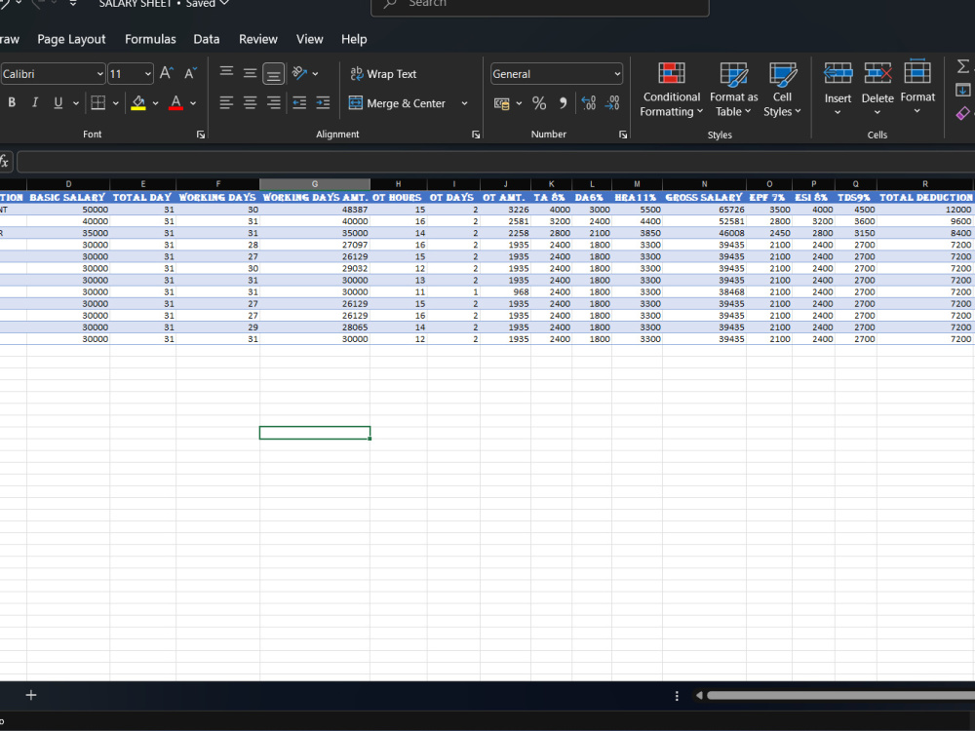
Task: Expand Font Color options arrow
Action: [193, 103]
